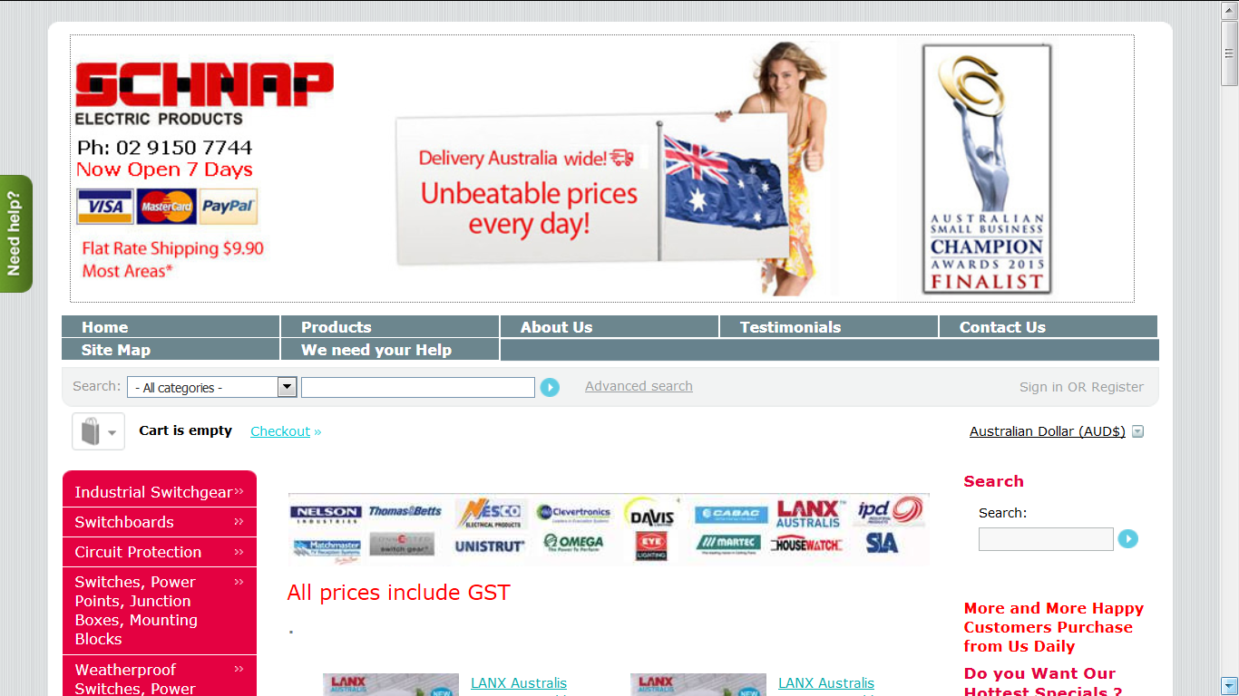Open the shopping cart bag icon
This screenshot has width=1239, height=696.
coord(98,431)
